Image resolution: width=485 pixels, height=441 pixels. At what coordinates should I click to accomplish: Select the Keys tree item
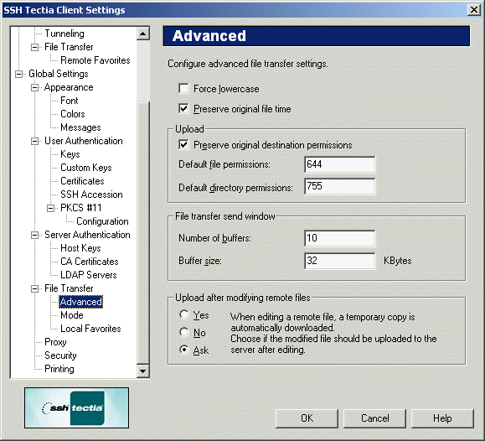[70, 154]
